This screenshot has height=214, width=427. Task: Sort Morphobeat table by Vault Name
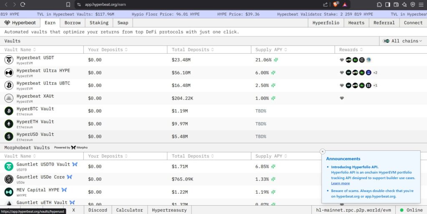20,156
